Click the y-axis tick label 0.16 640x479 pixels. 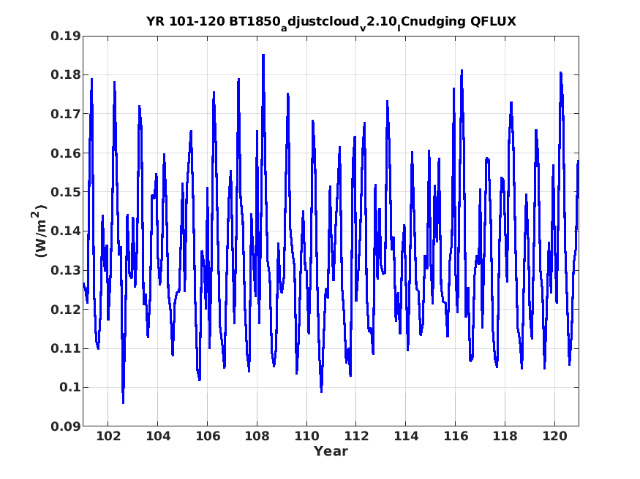pyautogui.click(x=65, y=153)
